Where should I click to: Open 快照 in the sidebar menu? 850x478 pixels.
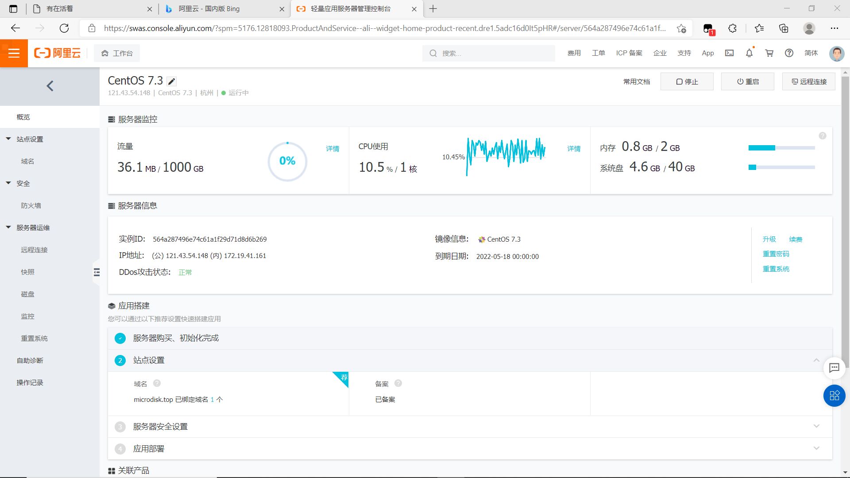pos(27,272)
